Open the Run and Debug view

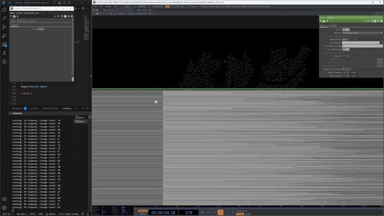click(x=4, y=36)
